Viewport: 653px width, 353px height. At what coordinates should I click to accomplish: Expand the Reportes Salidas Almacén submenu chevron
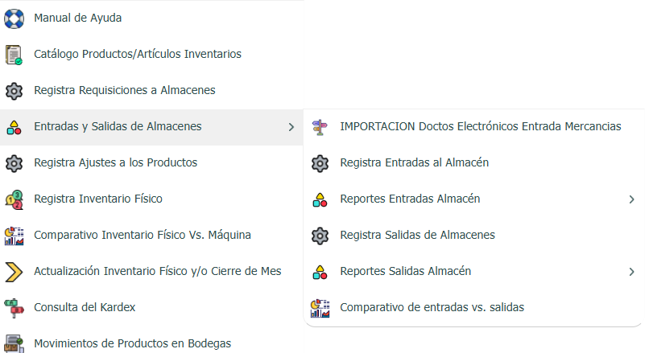(631, 272)
